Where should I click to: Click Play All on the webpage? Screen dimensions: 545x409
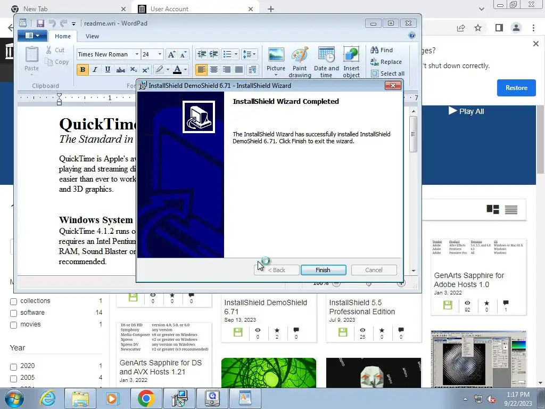(x=466, y=111)
